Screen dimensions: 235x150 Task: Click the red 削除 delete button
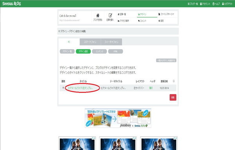tap(173, 97)
